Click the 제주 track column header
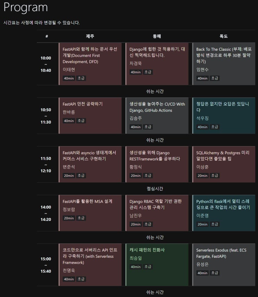Image resolution: width=258 pixels, height=297 pixels. (x=90, y=36)
